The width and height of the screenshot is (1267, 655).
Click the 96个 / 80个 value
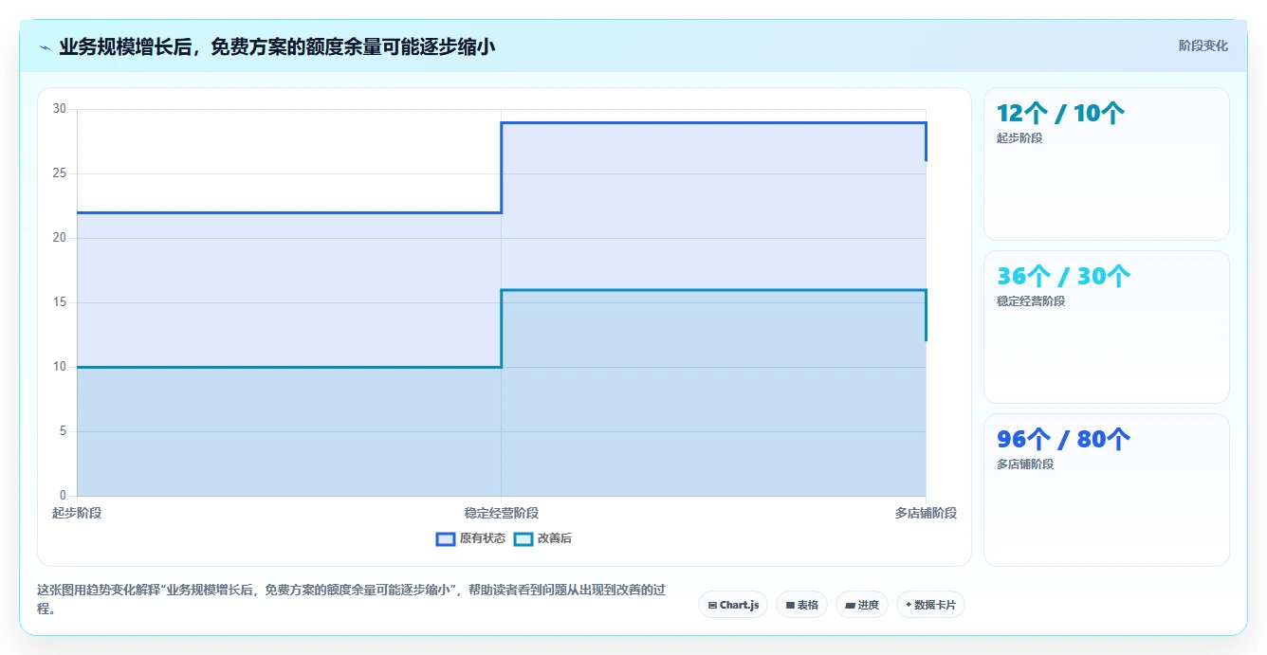1063,440
